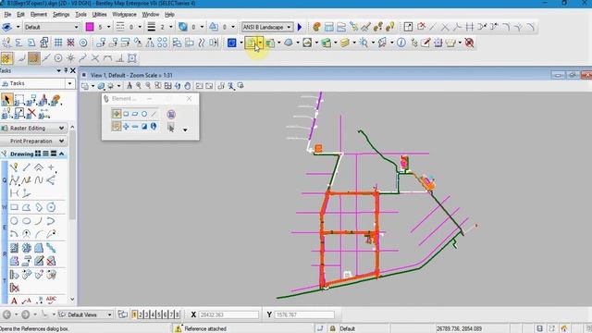Click the red crossed-out circle icon
This screenshot has width=592, height=333.
click(469, 43)
